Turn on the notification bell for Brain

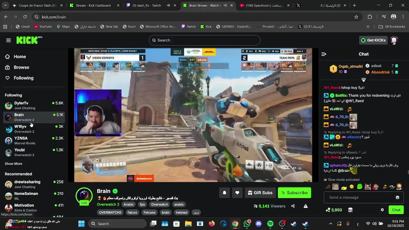(224, 193)
